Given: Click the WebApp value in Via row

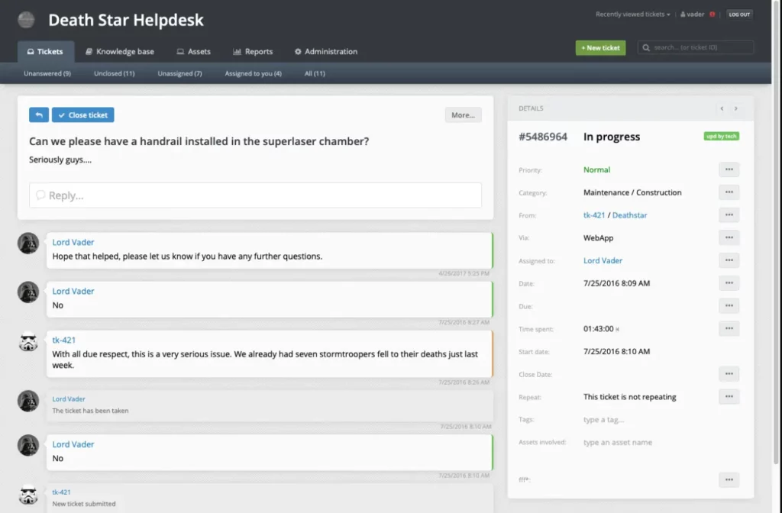Looking at the screenshot, I should (x=599, y=238).
